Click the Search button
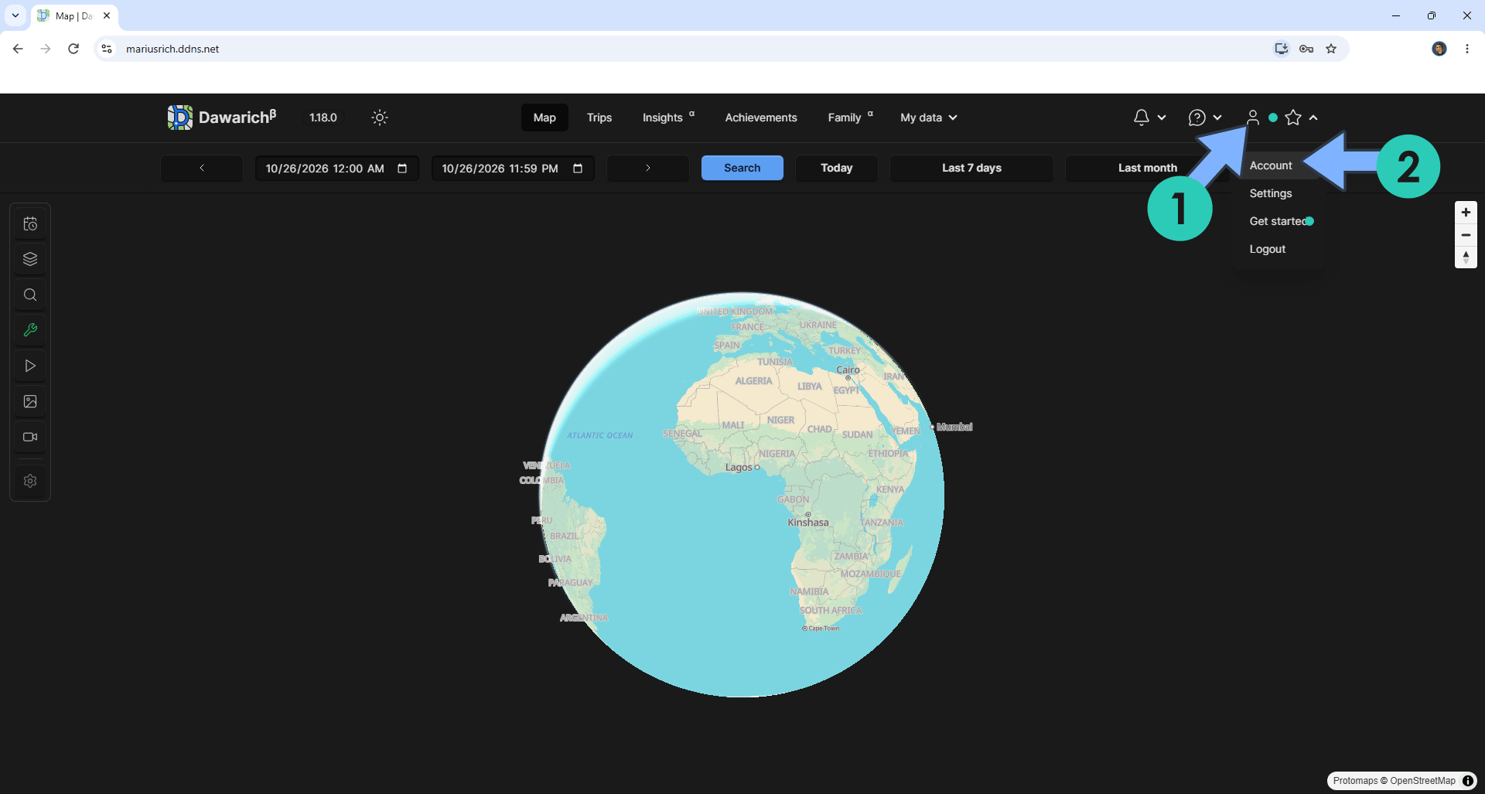The image size is (1485, 794). click(742, 168)
